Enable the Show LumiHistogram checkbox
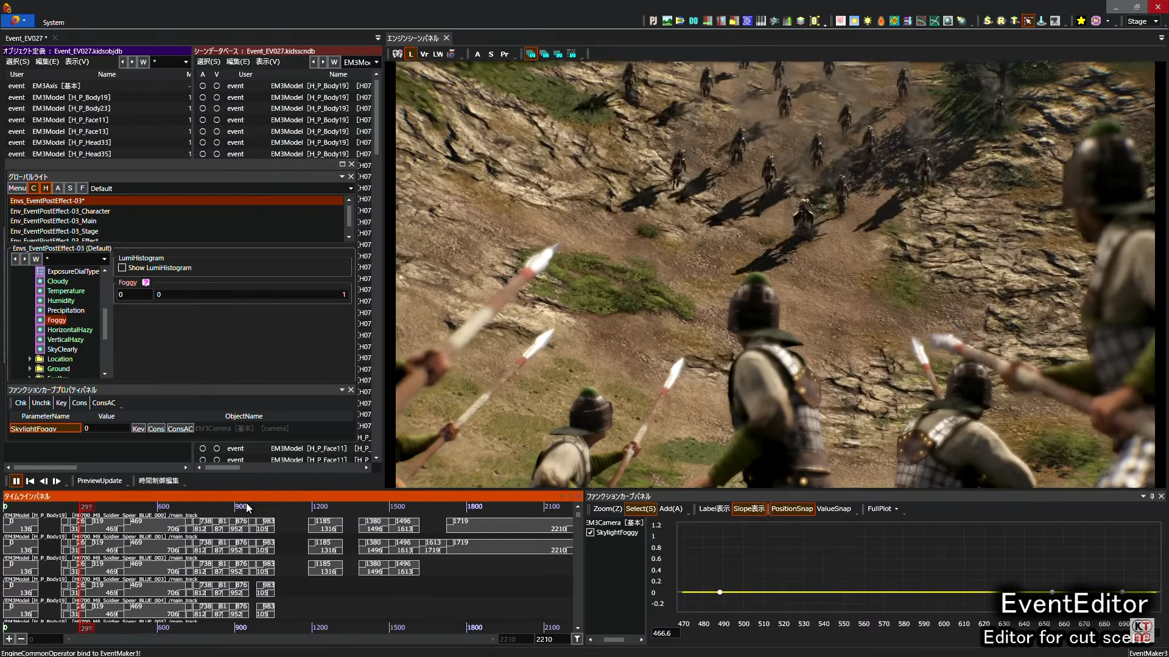The image size is (1169, 657). coord(122,268)
